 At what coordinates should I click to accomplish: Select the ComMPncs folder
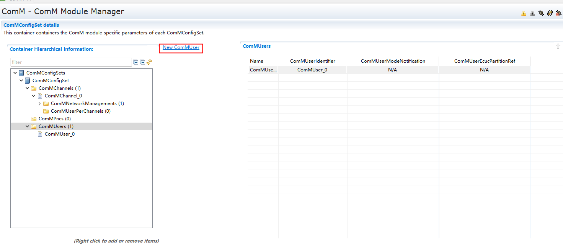tap(54, 119)
